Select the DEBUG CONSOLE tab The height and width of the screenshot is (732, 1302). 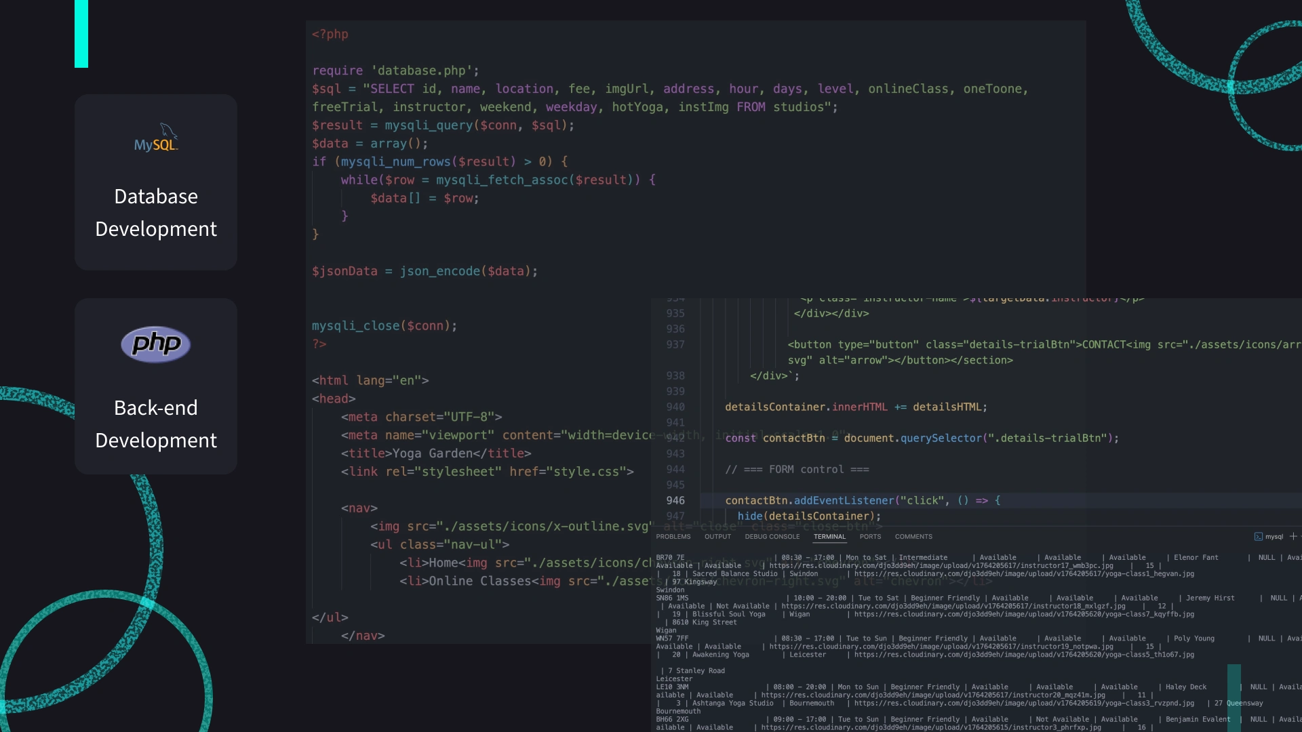[x=772, y=537]
